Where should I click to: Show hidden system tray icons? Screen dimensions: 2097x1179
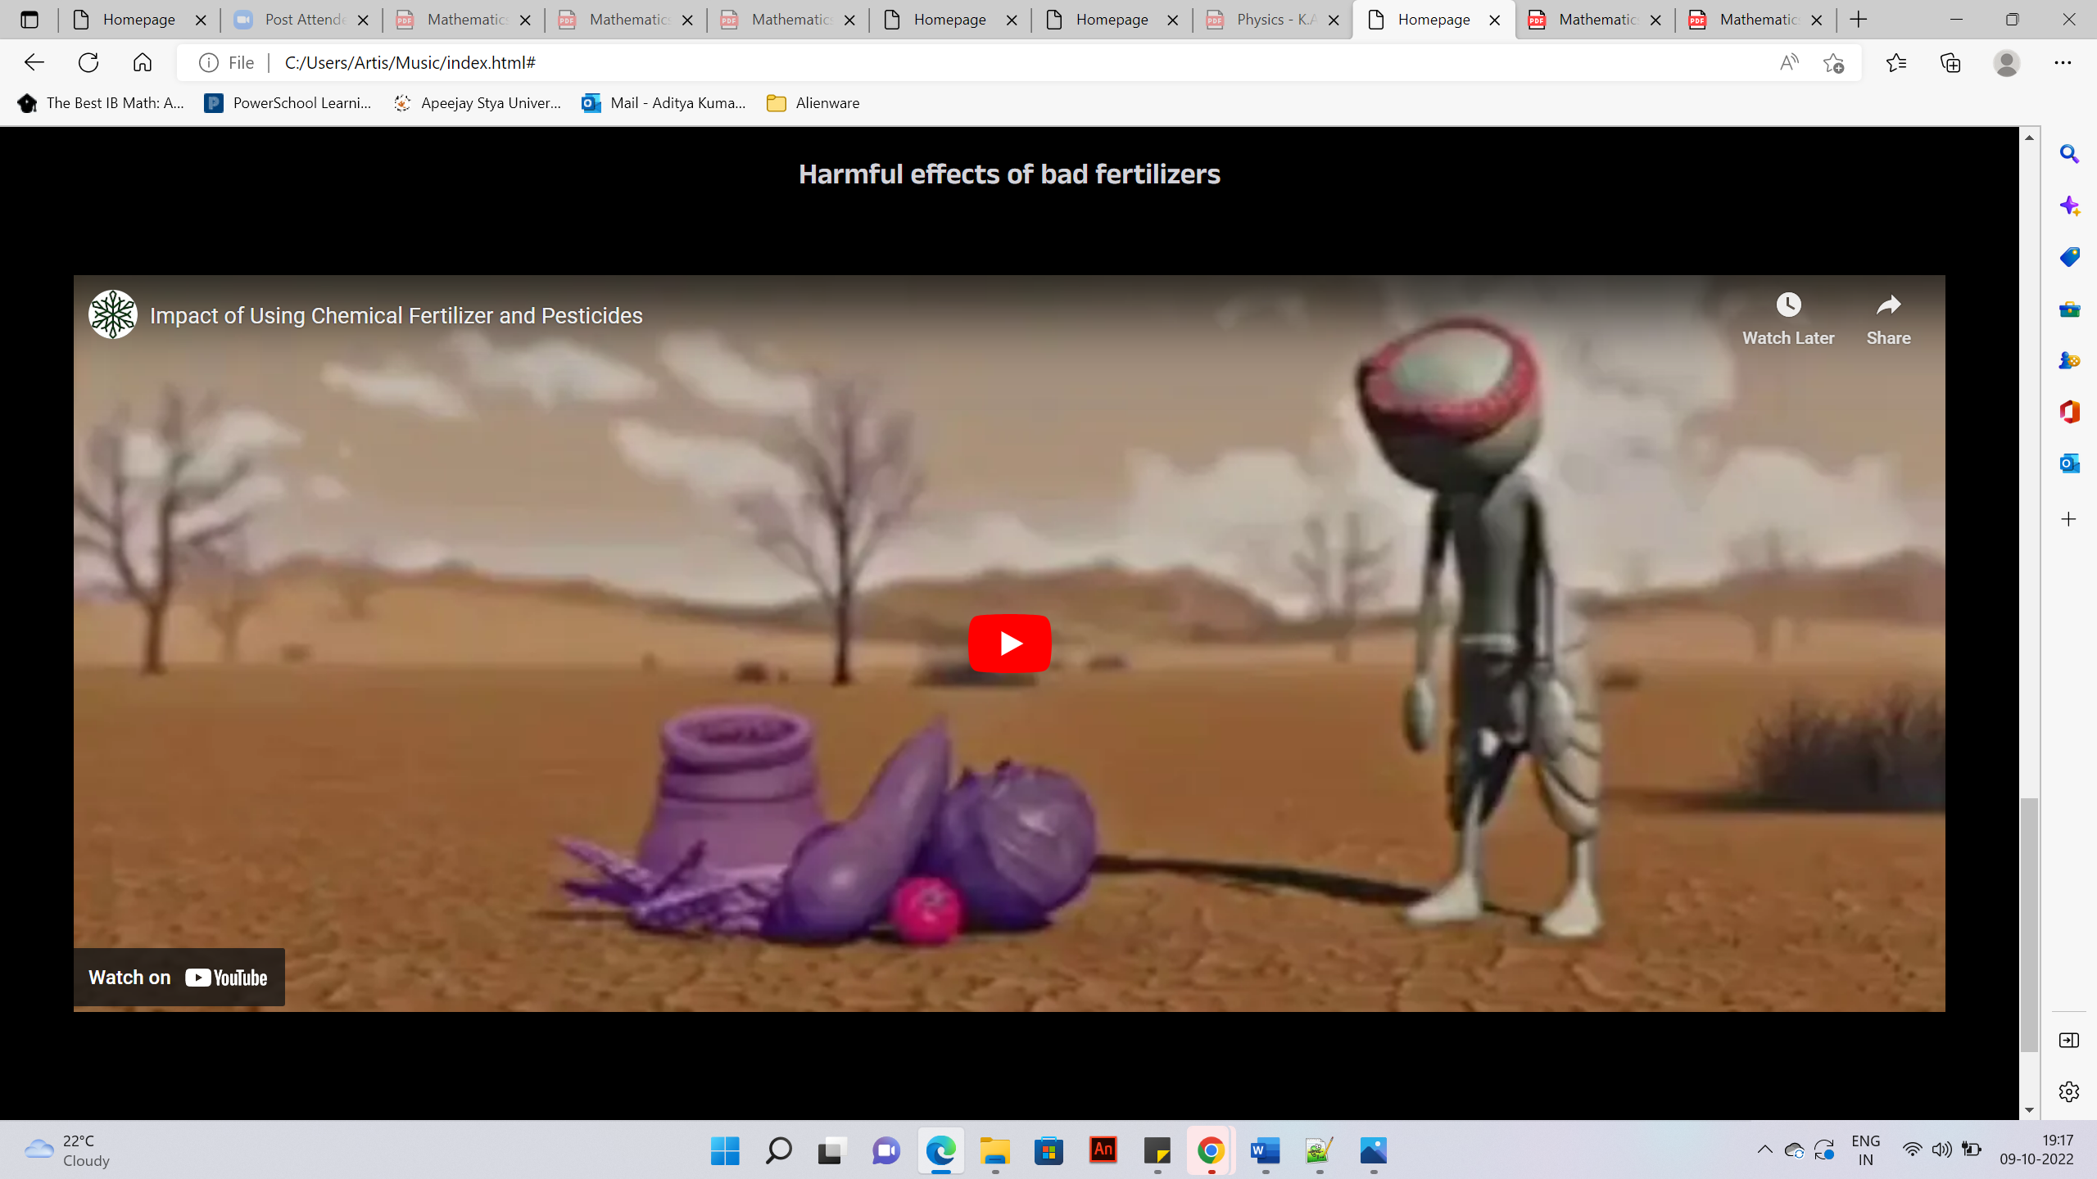(x=1764, y=1150)
